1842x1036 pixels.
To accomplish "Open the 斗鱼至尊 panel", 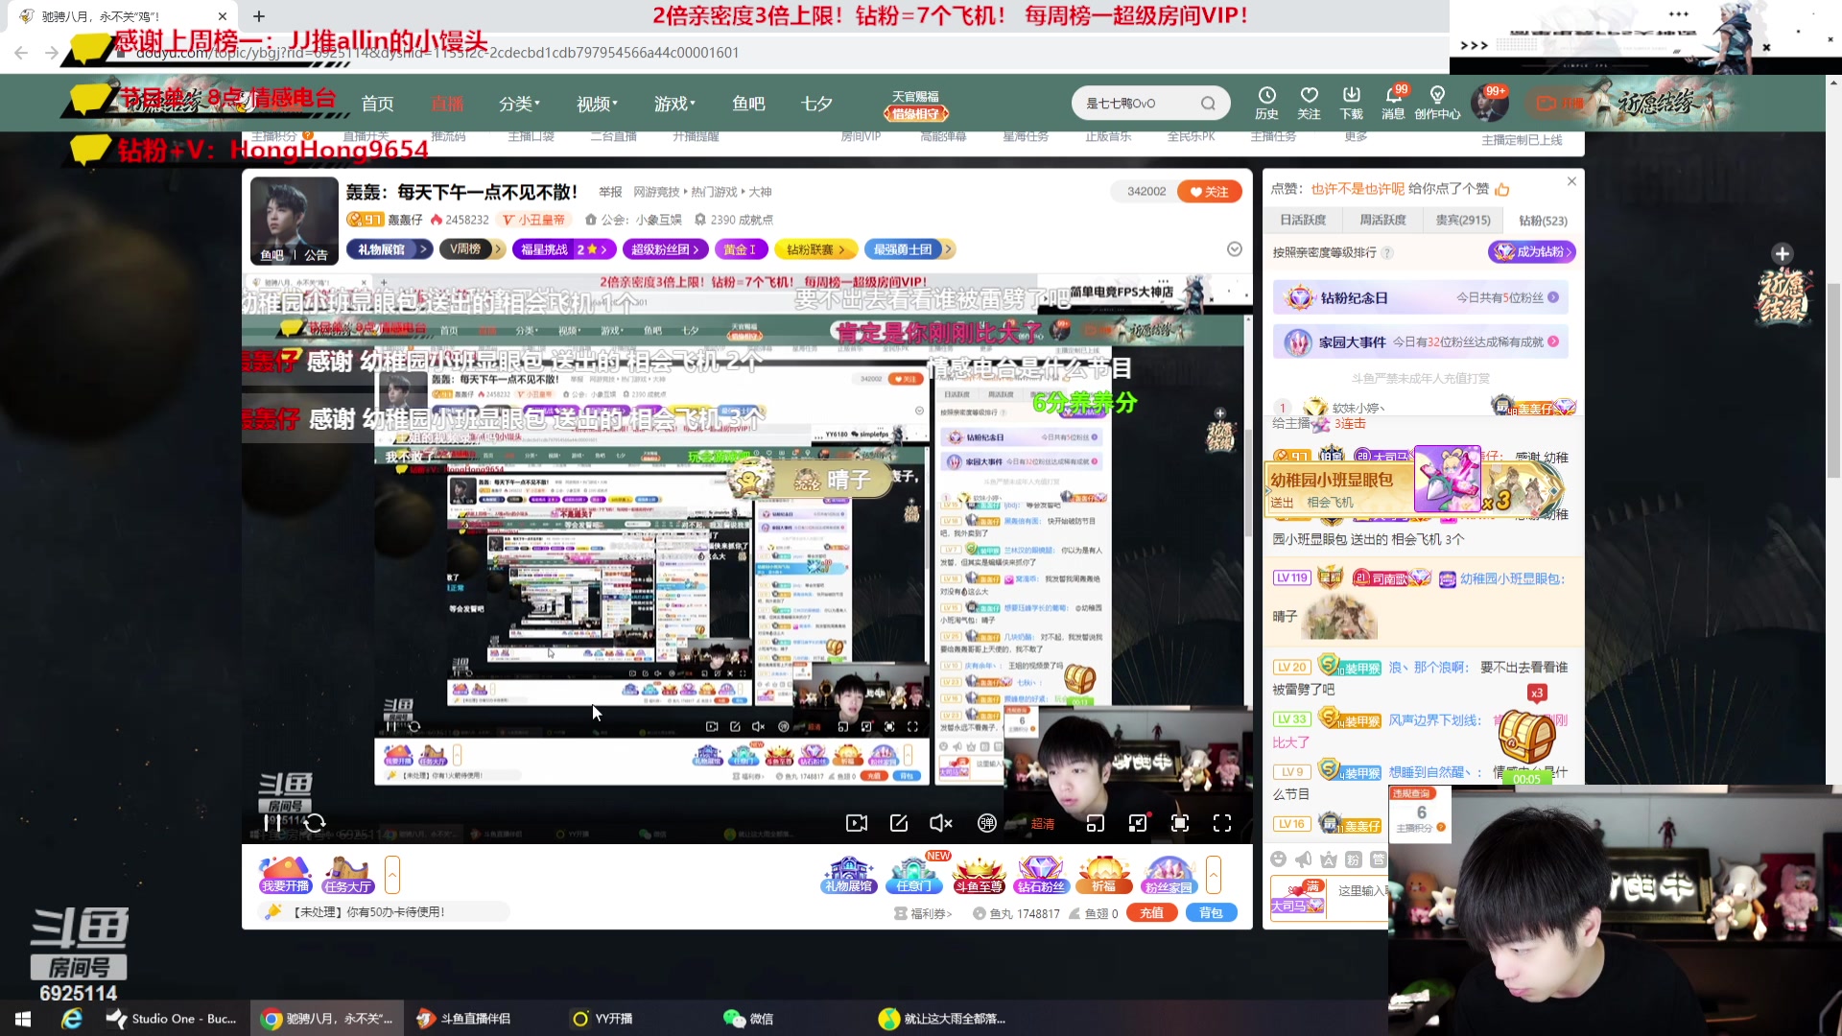I will coord(978,875).
